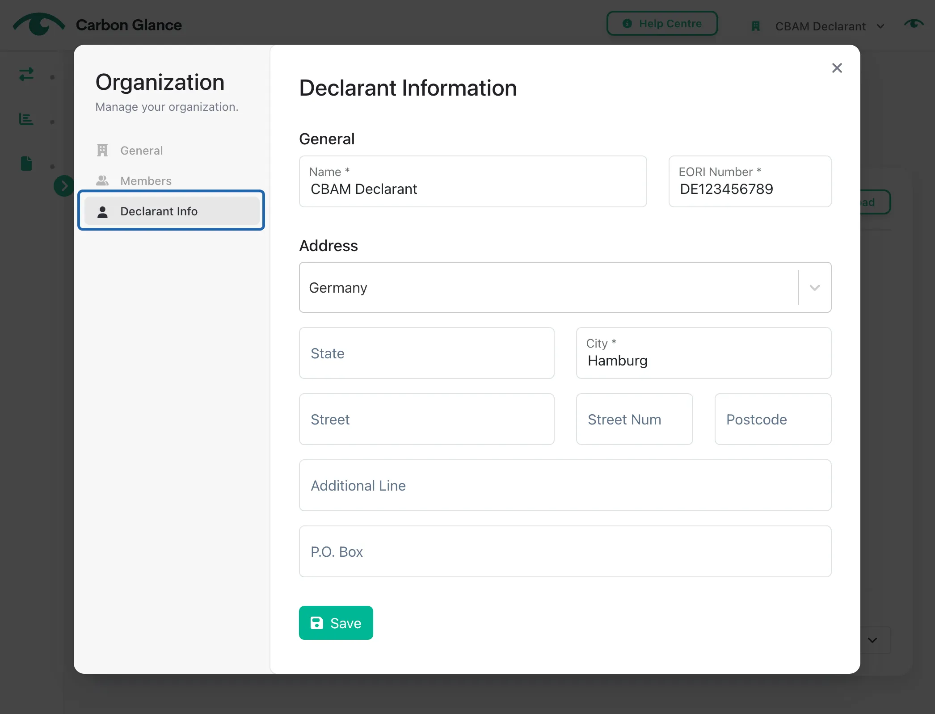Click the Name input field

click(x=473, y=181)
